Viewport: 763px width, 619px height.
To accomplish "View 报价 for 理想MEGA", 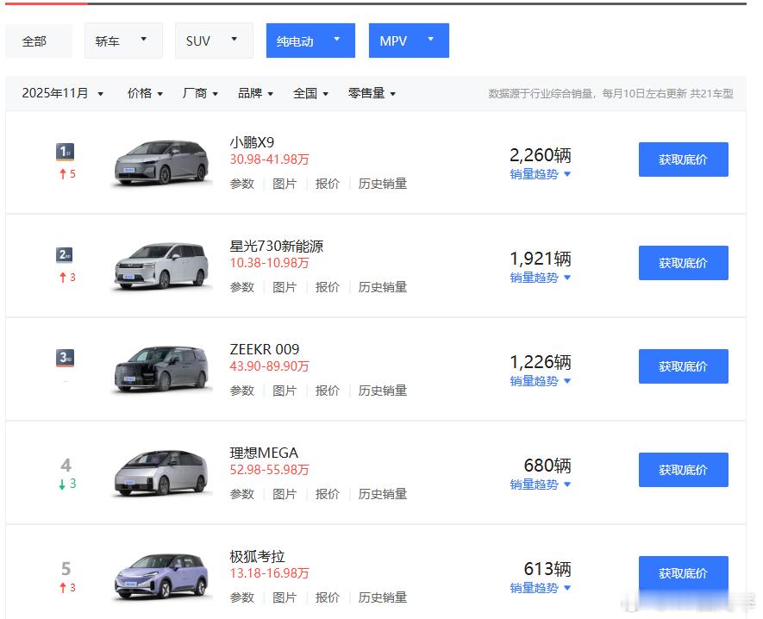I will [327, 494].
